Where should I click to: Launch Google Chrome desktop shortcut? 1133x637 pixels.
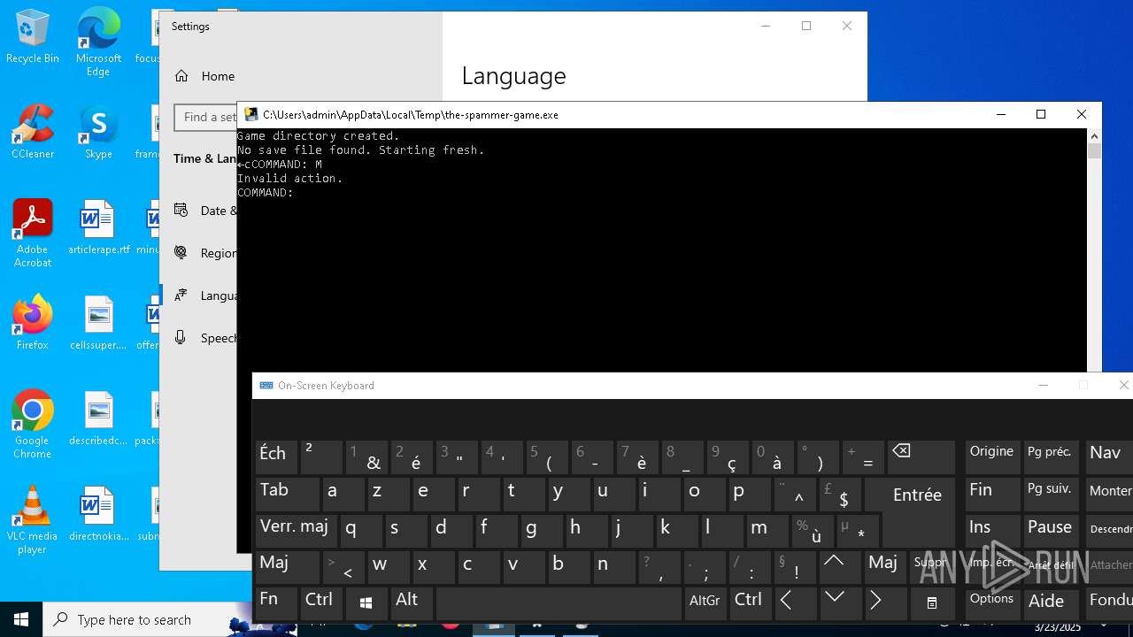(x=33, y=425)
